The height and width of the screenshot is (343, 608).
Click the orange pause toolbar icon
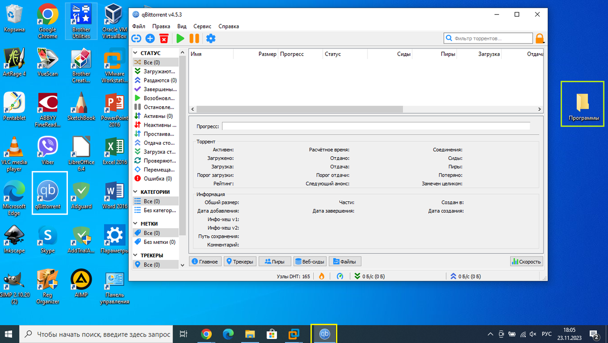(x=194, y=38)
